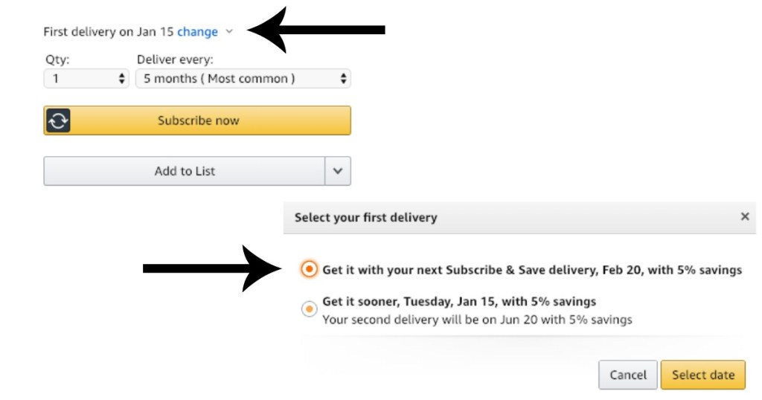Open the Deliver every 5 months dropdown

point(243,78)
